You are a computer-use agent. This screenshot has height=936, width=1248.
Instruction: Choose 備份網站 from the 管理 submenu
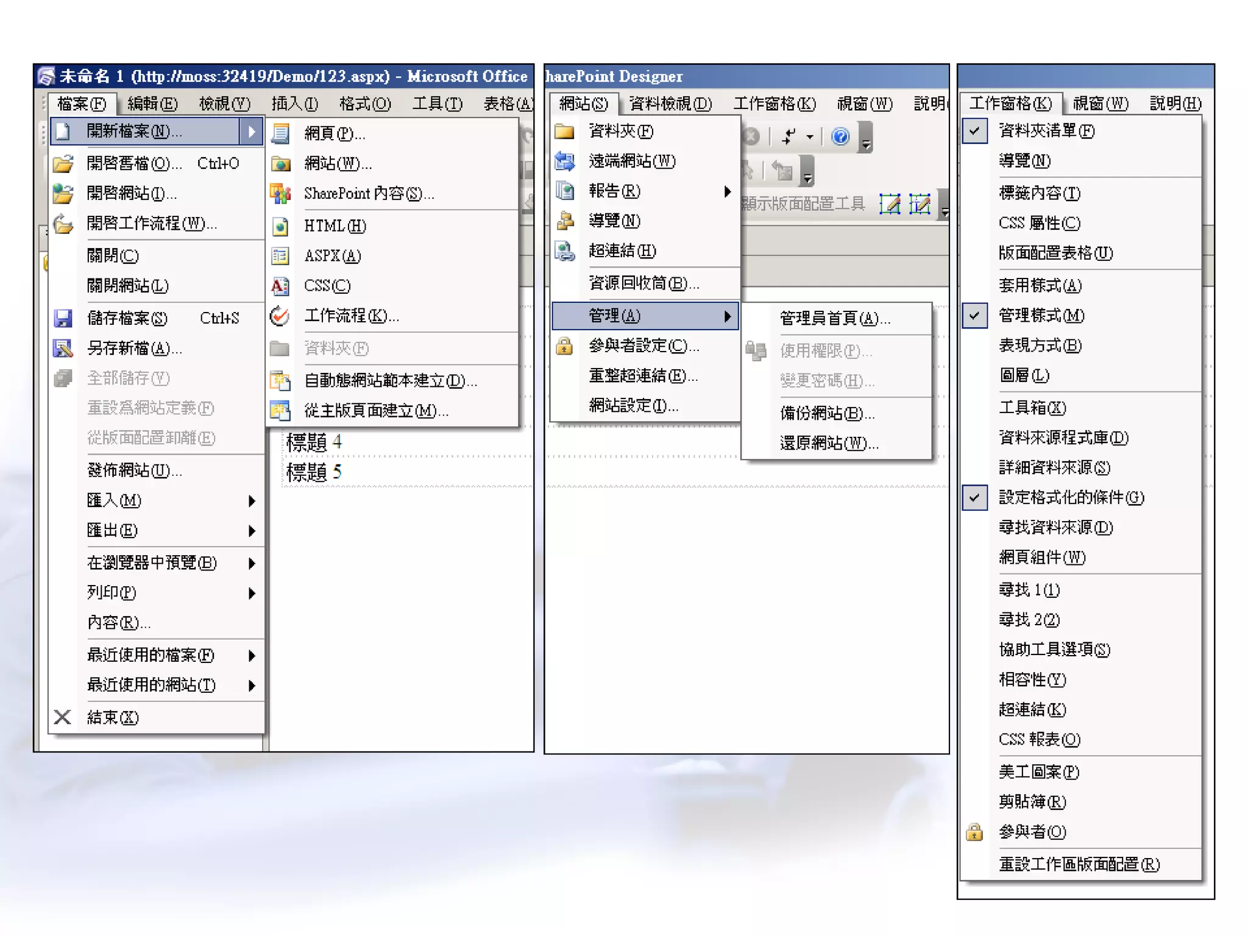pyautogui.click(x=827, y=413)
